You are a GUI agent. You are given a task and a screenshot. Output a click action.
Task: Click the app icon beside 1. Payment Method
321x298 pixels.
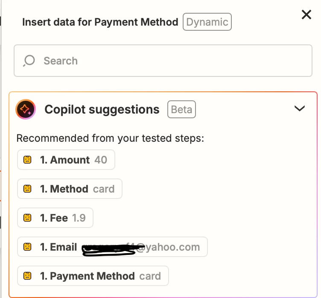pyautogui.click(x=28, y=276)
